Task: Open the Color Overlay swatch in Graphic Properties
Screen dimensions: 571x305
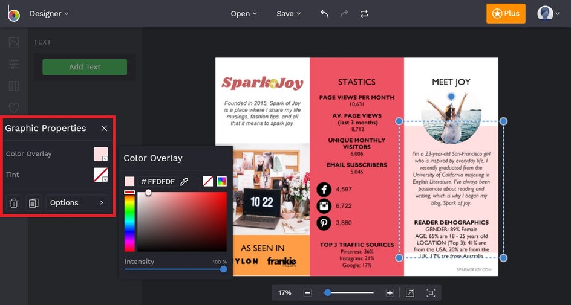Action: pos(101,154)
